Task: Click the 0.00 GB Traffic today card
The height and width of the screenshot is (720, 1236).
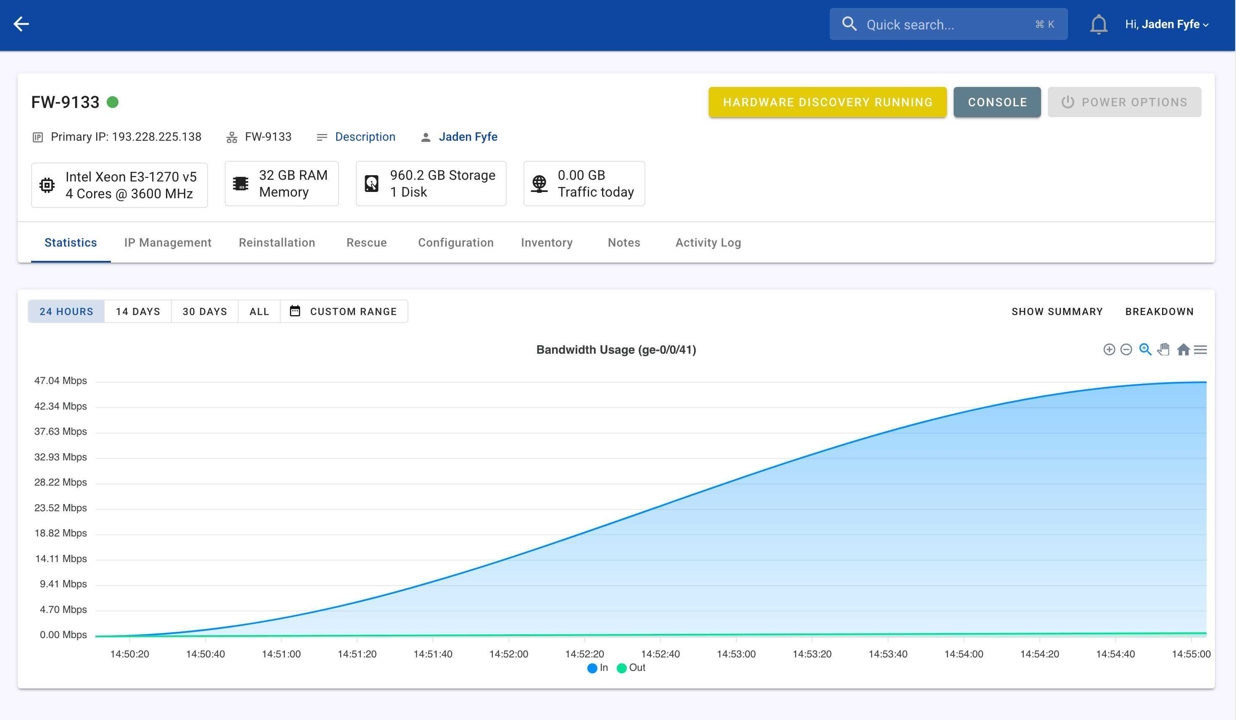Action: (x=584, y=184)
